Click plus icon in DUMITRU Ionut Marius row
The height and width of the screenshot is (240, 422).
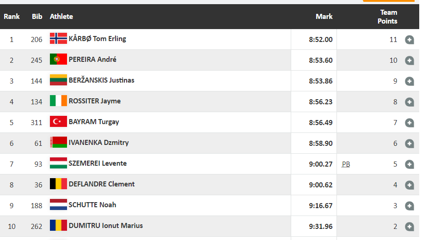(x=410, y=226)
